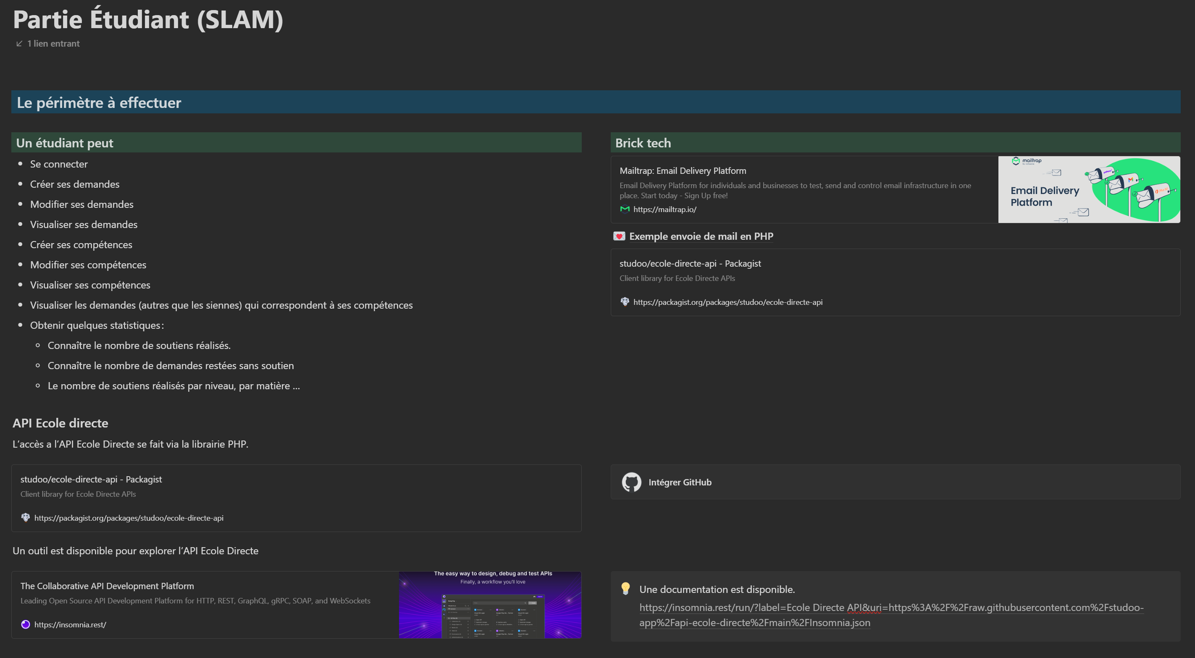Viewport: 1195px width, 658px height.
Task: Open Insomnia API platform preview image
Action: coord(489,605)
